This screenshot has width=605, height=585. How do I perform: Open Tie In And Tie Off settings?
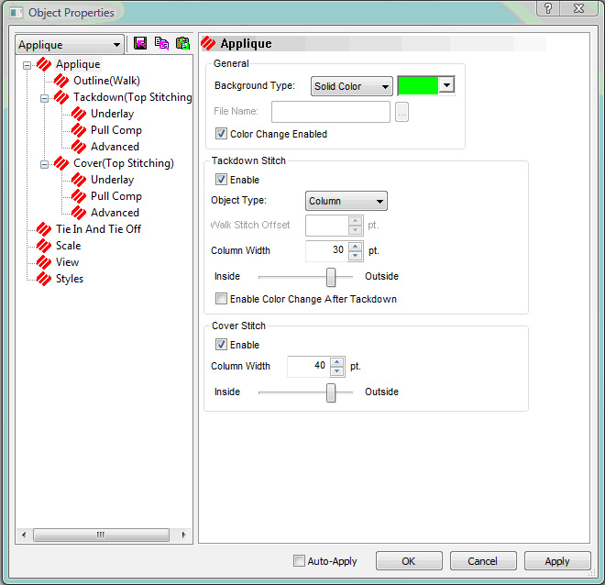[97, 229]
